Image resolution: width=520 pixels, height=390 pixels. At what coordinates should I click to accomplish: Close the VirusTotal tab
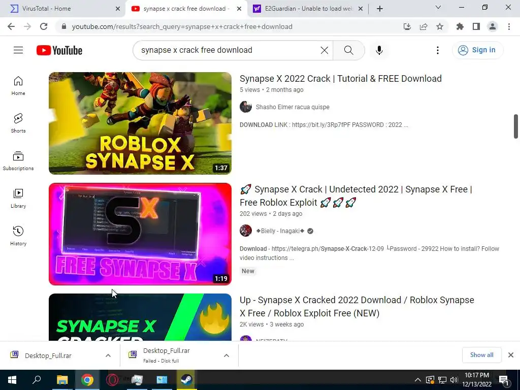pos(118,9)
